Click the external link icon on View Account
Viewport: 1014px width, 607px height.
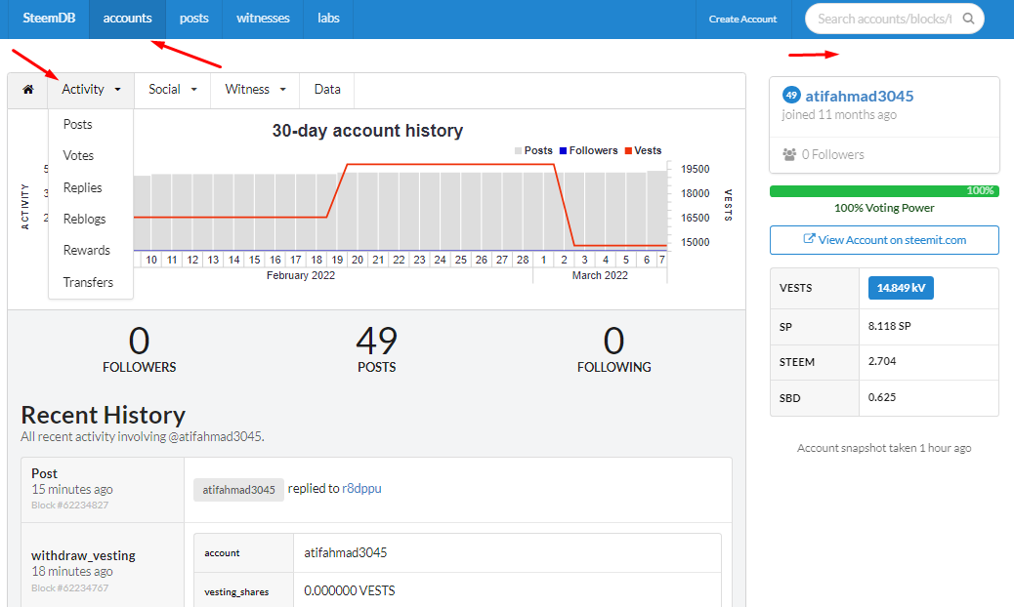tap(808, 239)
